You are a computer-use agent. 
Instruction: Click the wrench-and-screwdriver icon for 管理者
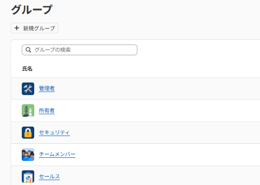coord(28,89)
